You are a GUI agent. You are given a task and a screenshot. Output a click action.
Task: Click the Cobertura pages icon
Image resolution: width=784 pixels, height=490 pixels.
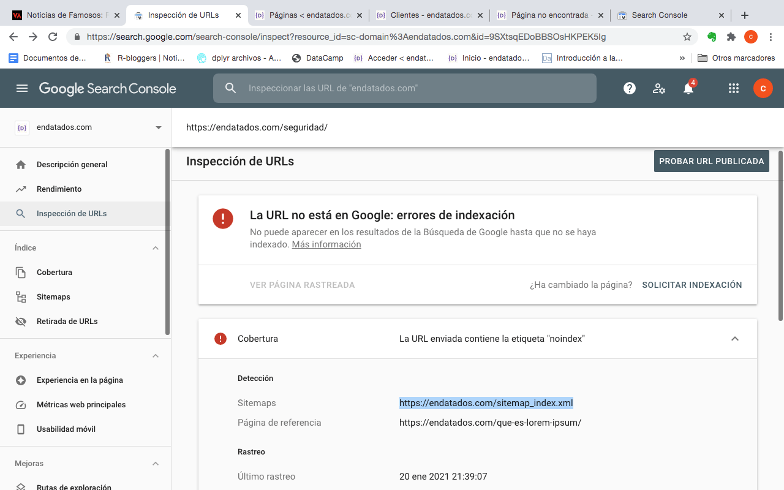pyautogui.click(x=21, y=273)
